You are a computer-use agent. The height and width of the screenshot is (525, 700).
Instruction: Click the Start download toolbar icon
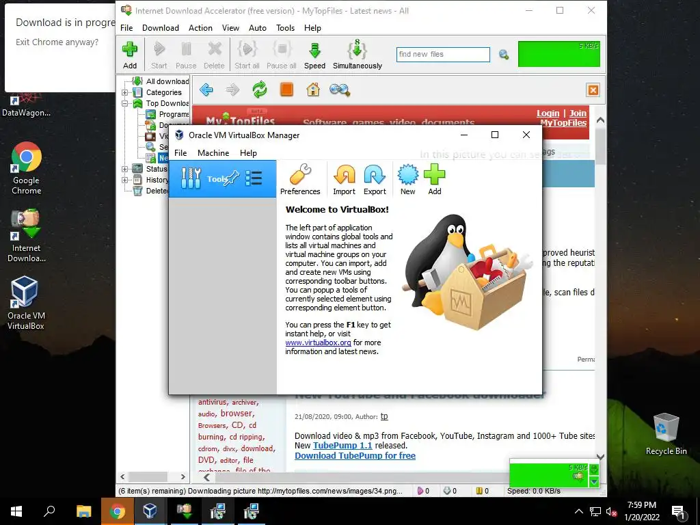pyautogui.click(x=159, y=55)
